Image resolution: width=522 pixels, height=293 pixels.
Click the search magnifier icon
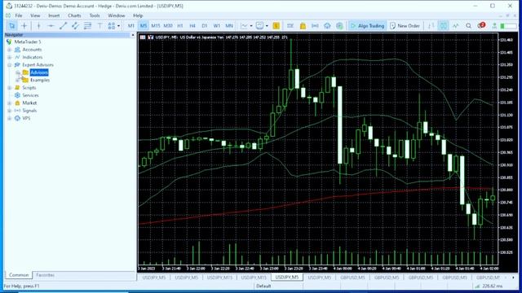pyautogui.click(x=468, y=26)
